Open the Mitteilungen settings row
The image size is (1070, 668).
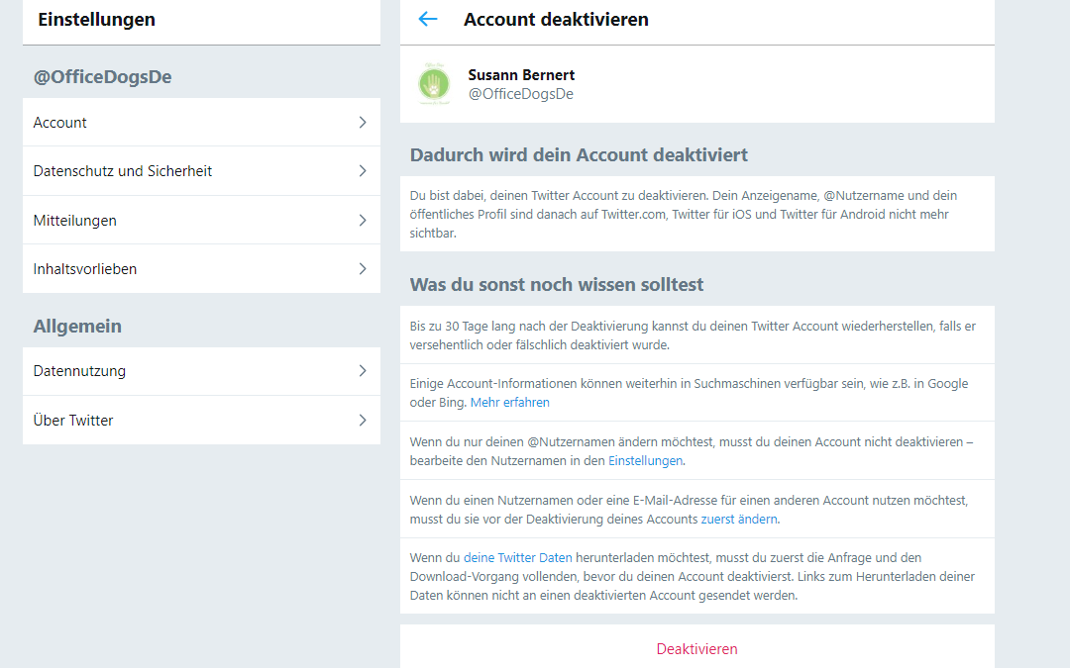tap(201, 220)
